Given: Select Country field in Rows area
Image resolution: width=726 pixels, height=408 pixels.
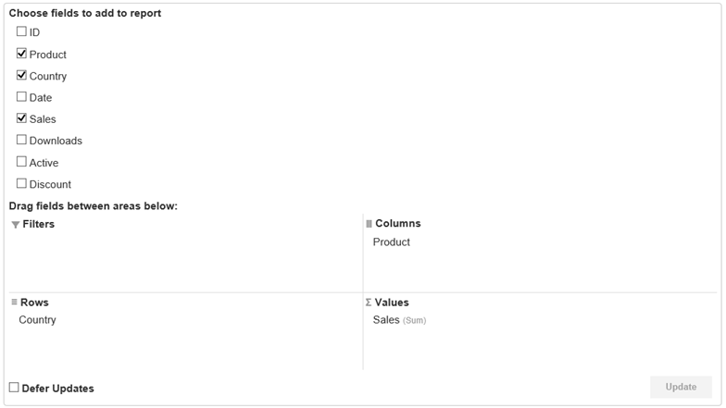Looking at the screenshot, I should click(x=37, y=320).
